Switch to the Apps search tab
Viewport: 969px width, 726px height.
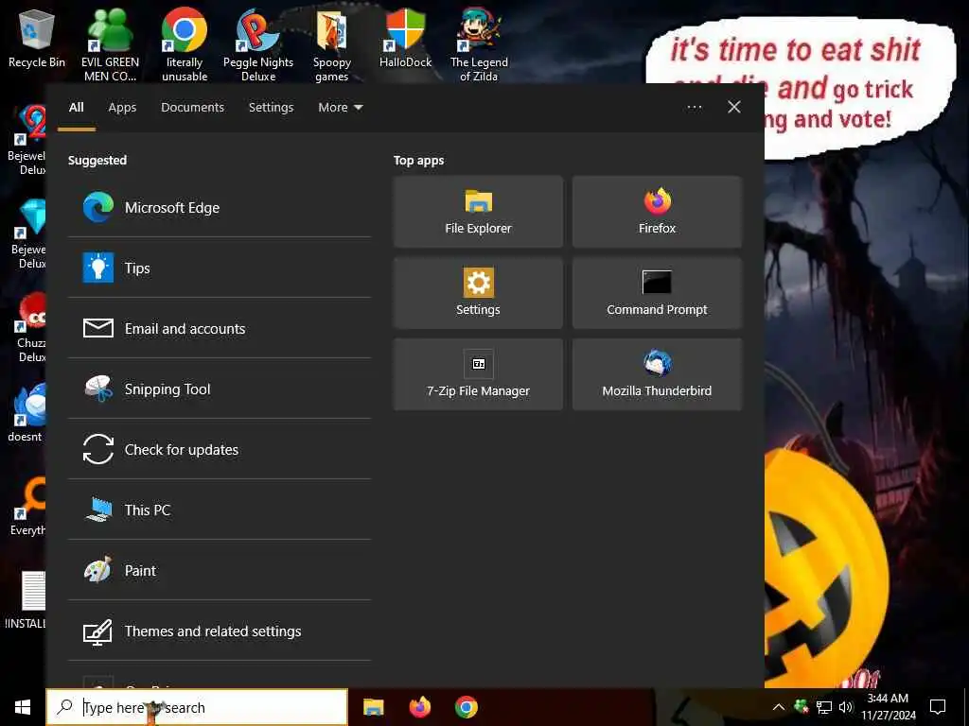pyautogui.click(x=122, y=108)
